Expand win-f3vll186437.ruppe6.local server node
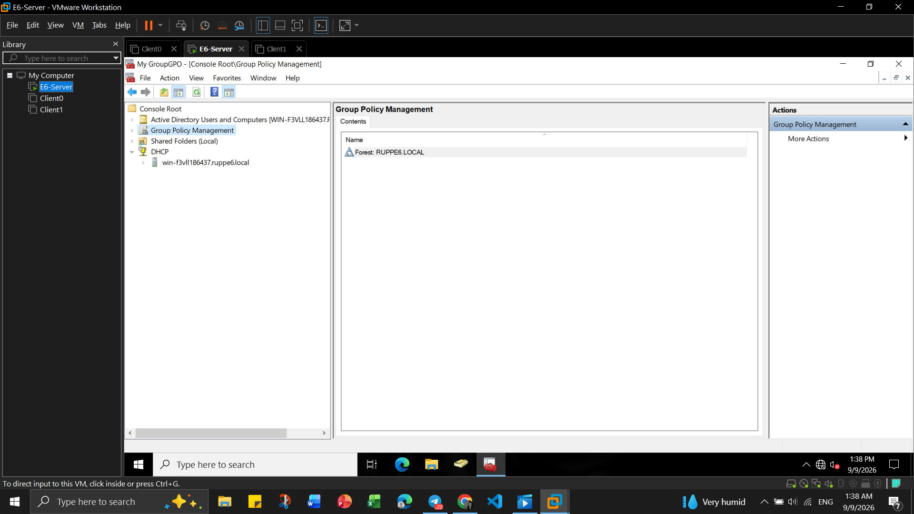914x514 pixels. 143,163
